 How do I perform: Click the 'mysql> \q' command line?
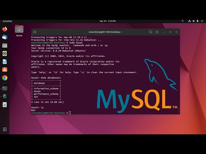37,107
